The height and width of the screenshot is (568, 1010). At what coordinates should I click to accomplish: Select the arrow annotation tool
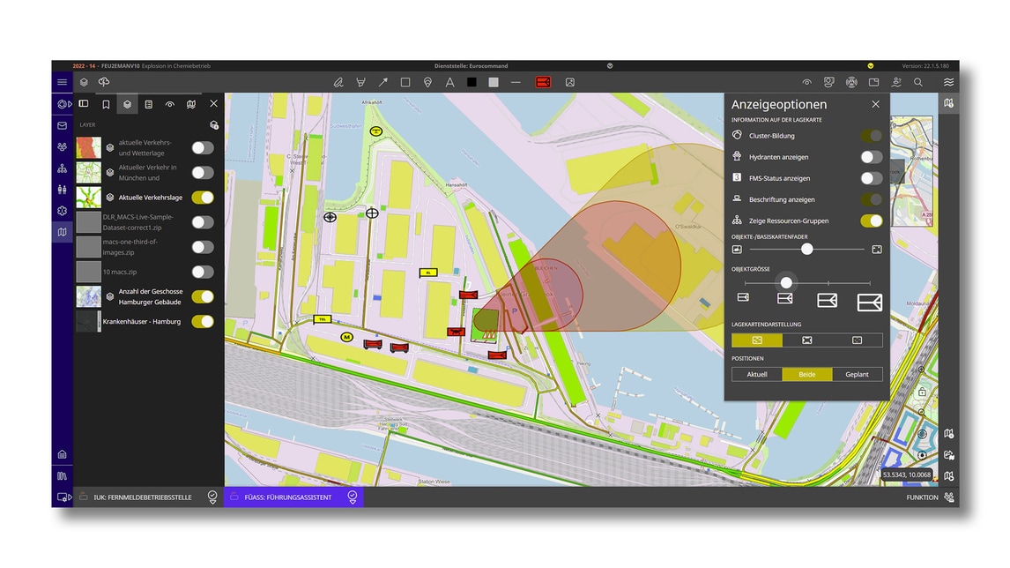[382, 82]
